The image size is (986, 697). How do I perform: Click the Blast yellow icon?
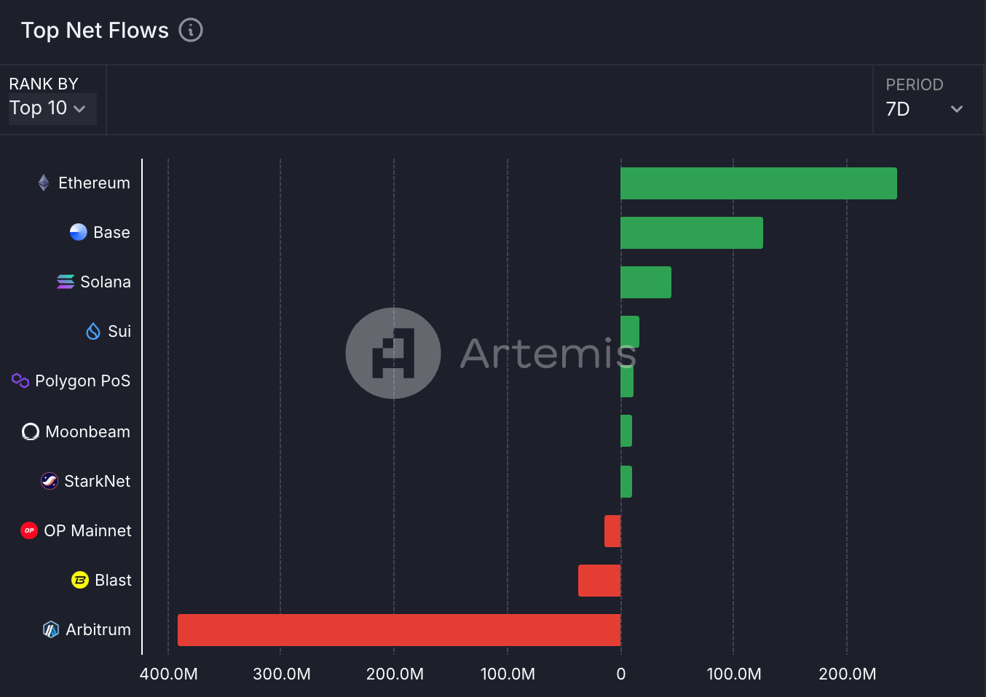80,580
